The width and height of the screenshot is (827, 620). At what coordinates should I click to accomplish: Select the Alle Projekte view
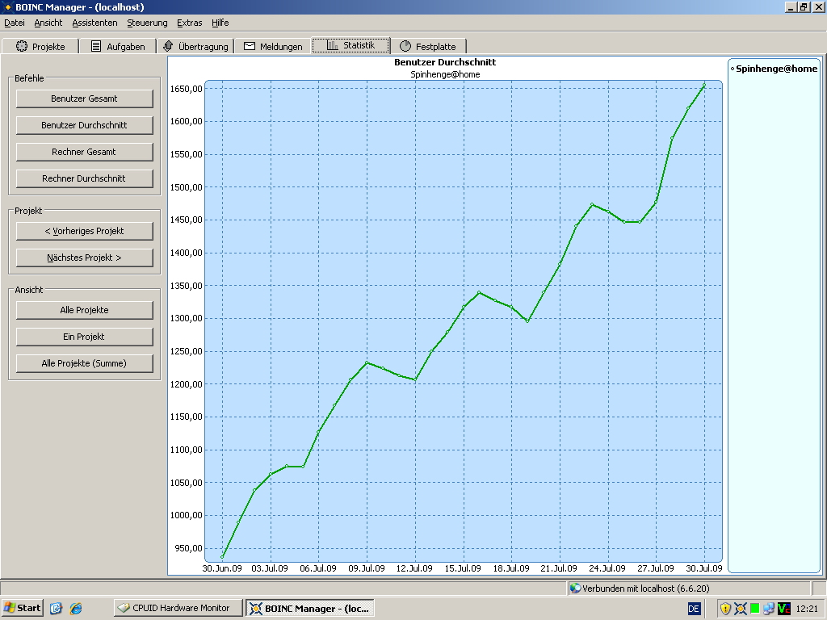(x=84, y=310)
